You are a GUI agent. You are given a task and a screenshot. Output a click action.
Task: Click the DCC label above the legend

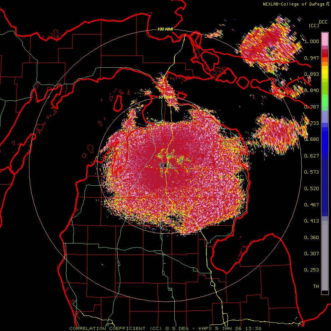click(323, 22)
